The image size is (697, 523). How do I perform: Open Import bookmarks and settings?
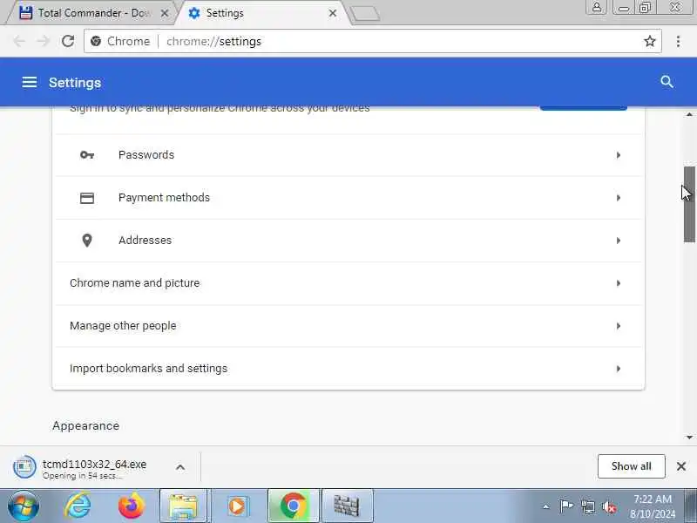[348, 368]
